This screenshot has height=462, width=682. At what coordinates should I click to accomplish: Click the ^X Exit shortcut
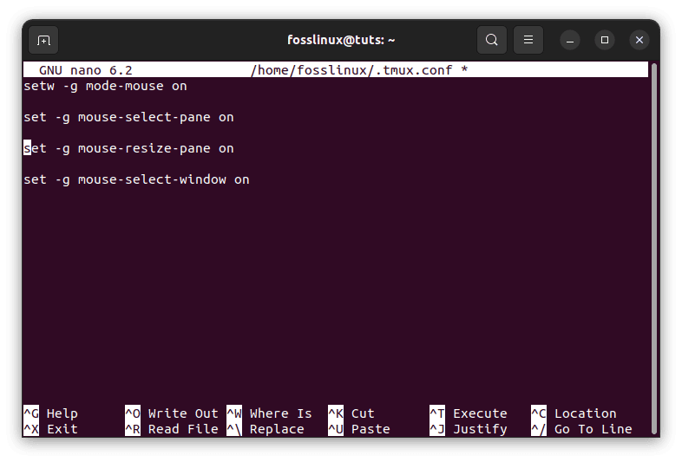[50, 429]
